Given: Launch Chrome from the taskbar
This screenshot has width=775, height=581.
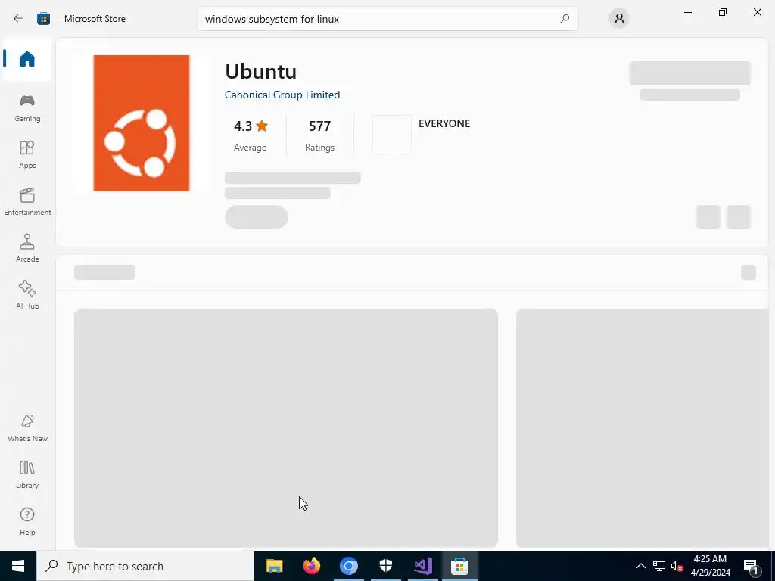Looking at the screenshot, I should (348, 566).
